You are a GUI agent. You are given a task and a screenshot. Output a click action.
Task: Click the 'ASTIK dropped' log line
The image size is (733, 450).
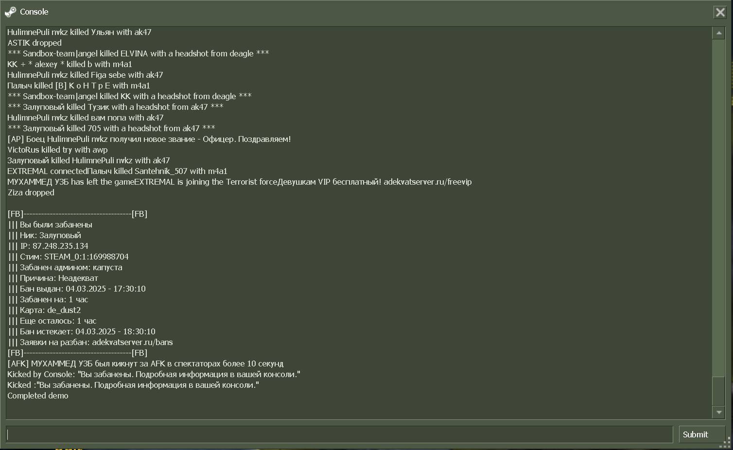(35, 43)
